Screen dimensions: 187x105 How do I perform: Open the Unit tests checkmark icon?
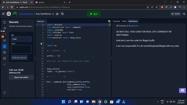[5, 64]
